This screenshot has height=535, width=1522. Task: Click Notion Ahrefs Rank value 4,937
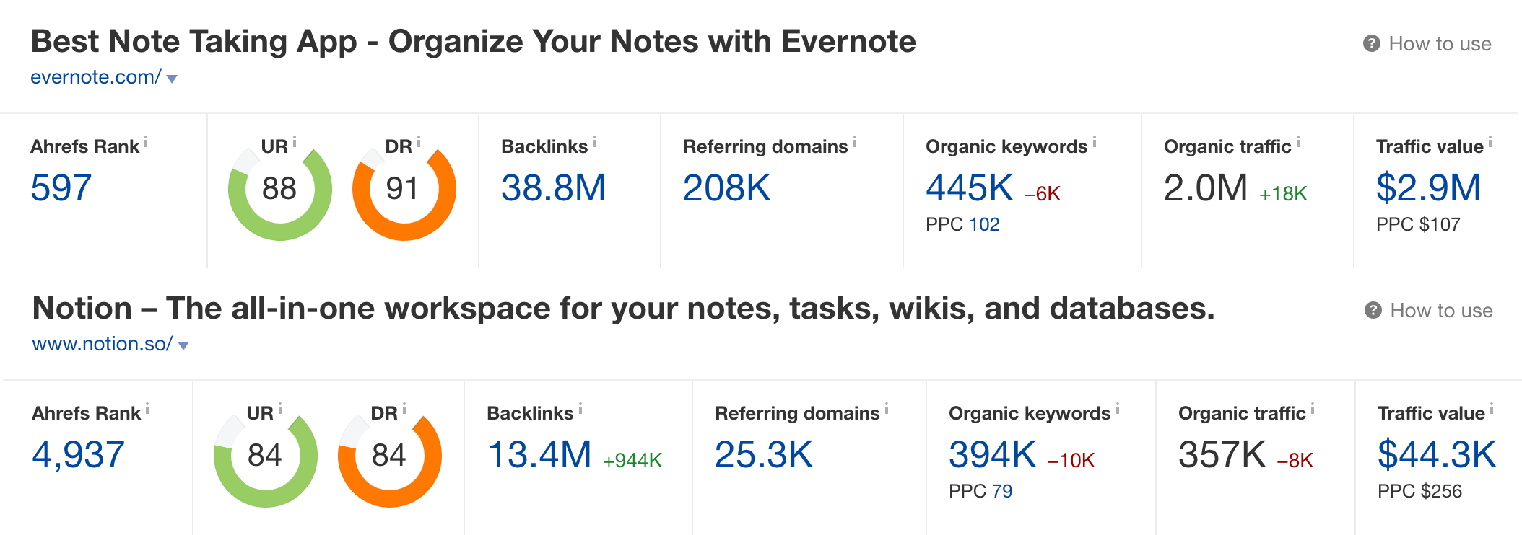pos(79,455)
